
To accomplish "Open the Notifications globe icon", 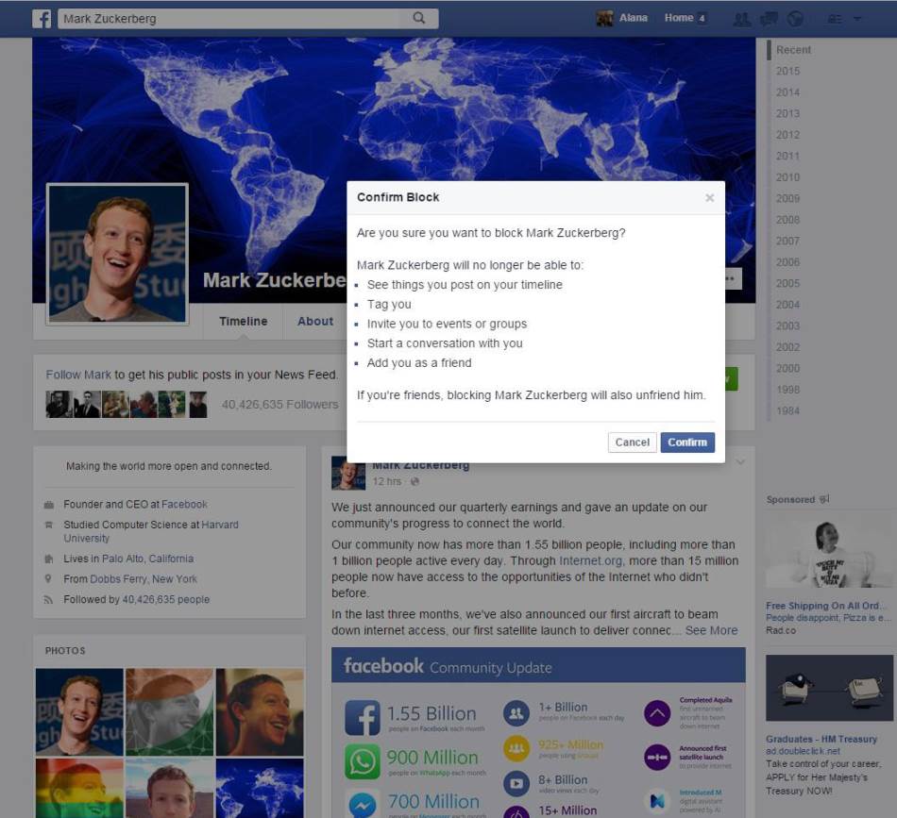I will point(795,18).
